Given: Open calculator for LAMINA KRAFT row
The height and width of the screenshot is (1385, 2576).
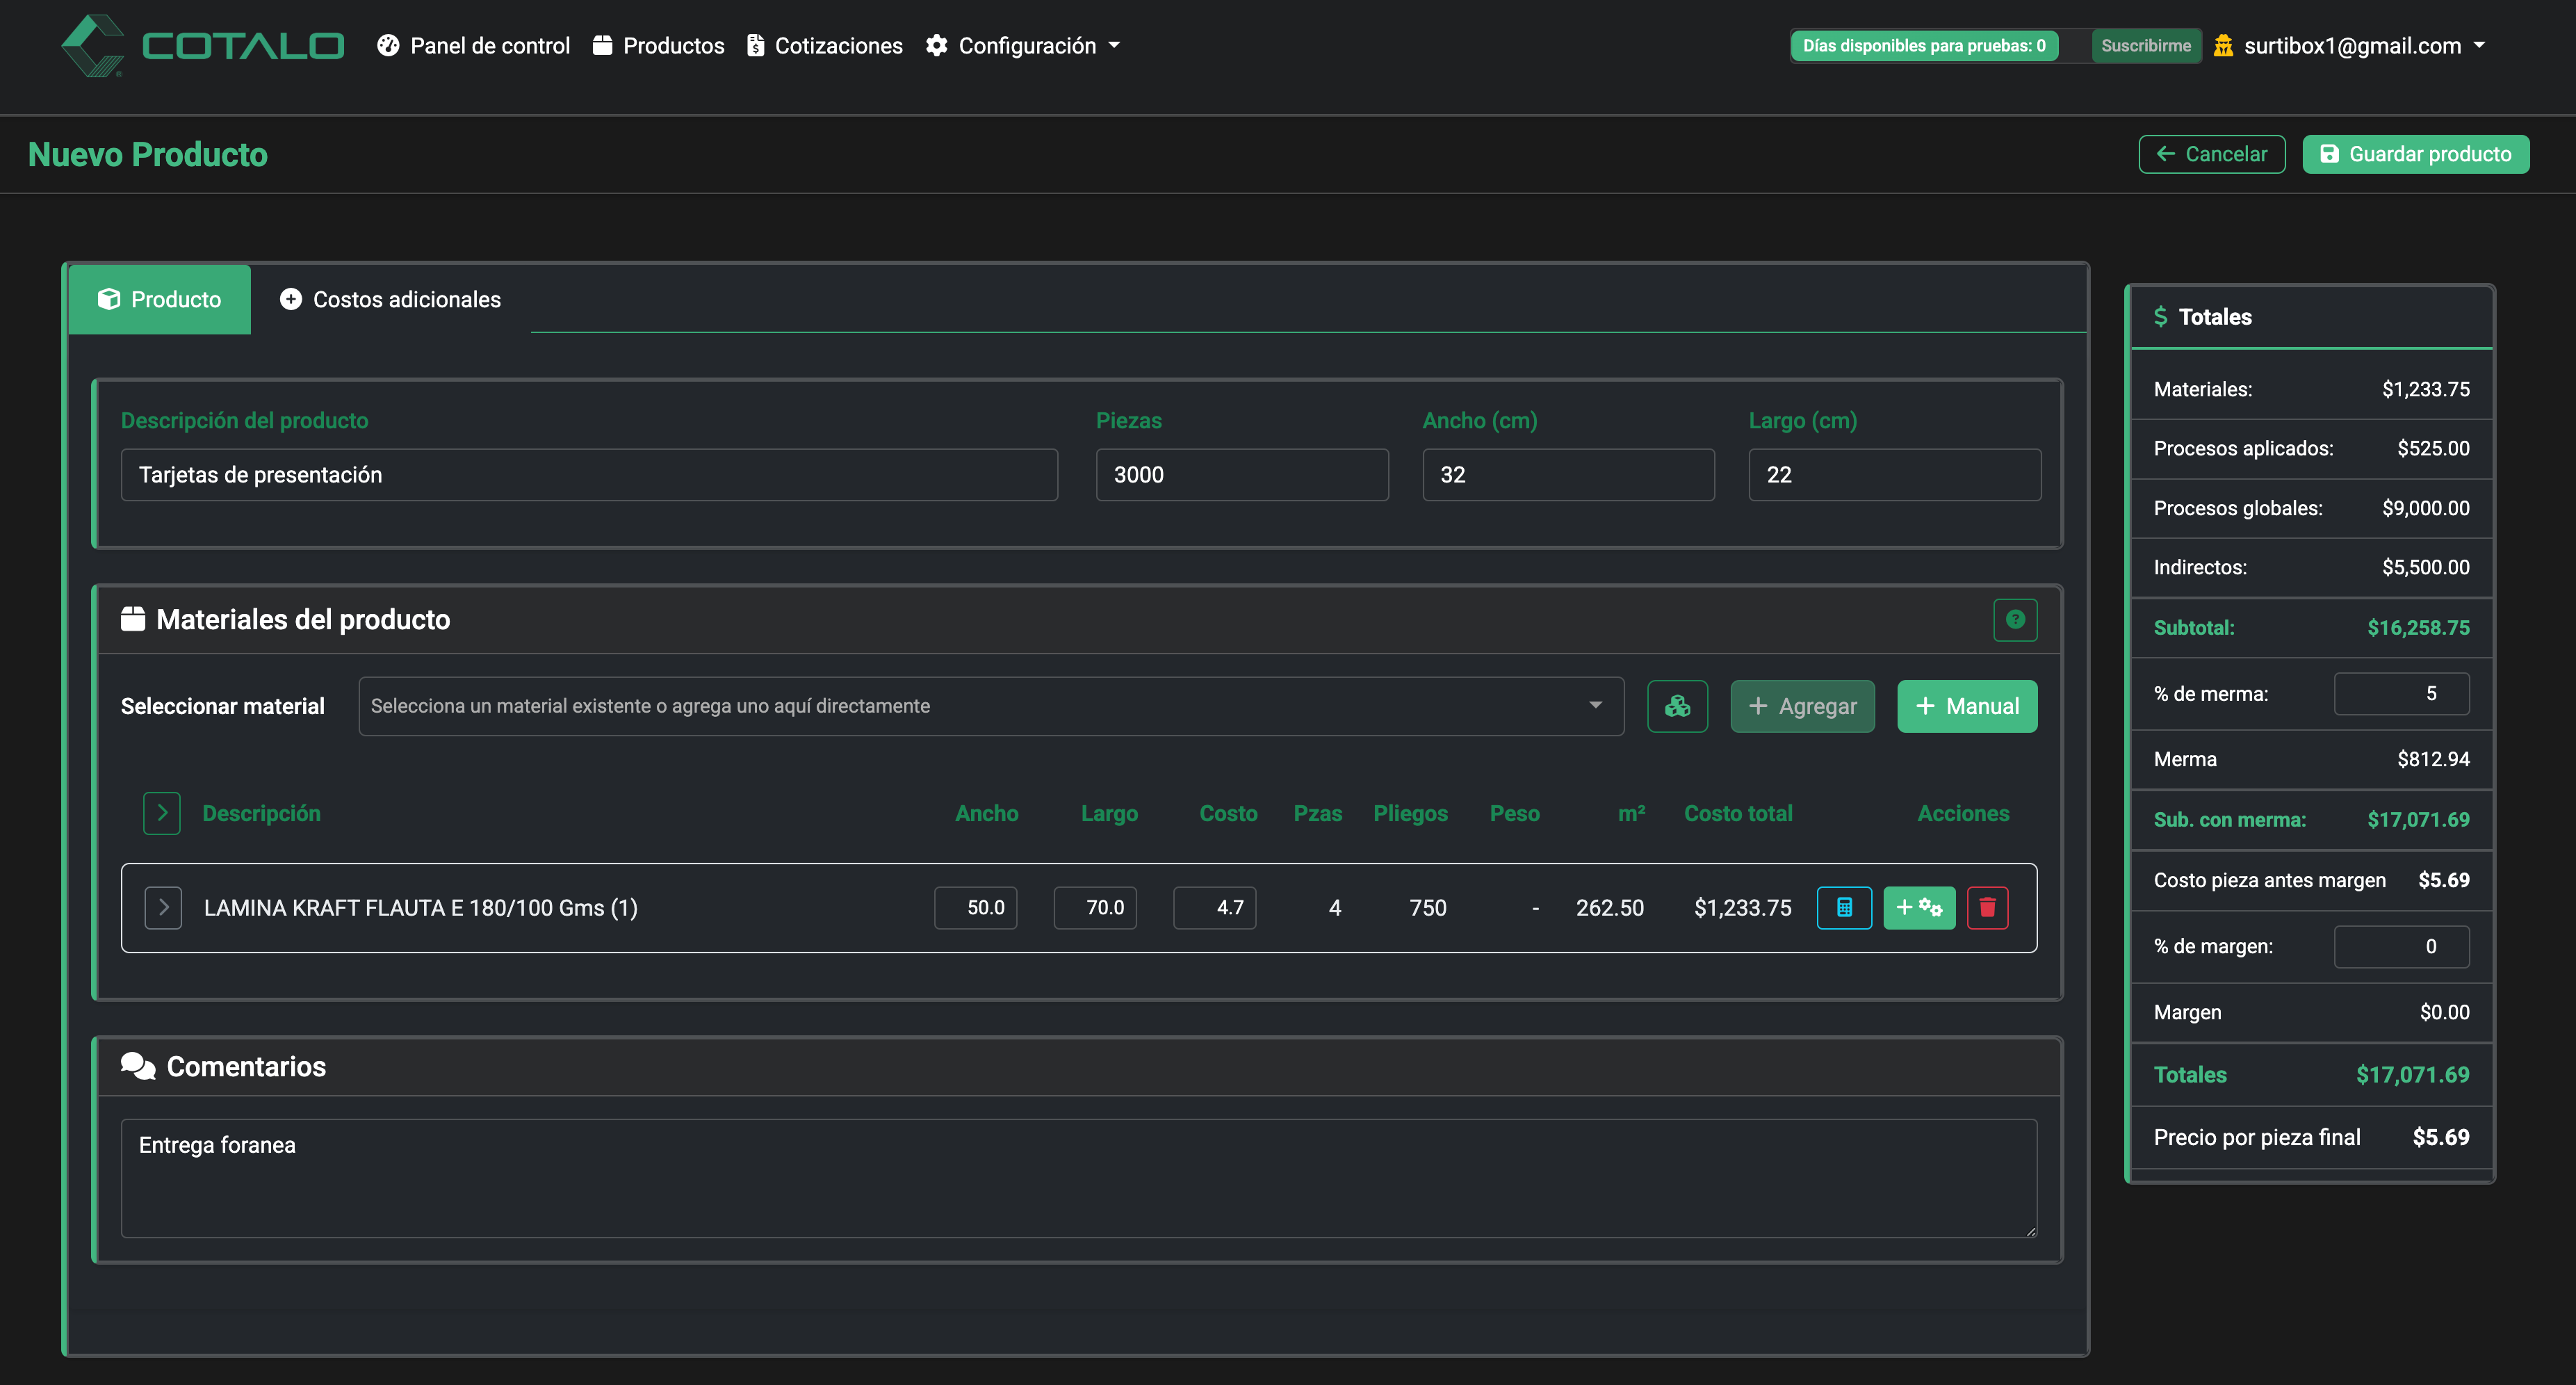Looking at the screenshot, I should pyautogui.click(x=1844, y=908).
